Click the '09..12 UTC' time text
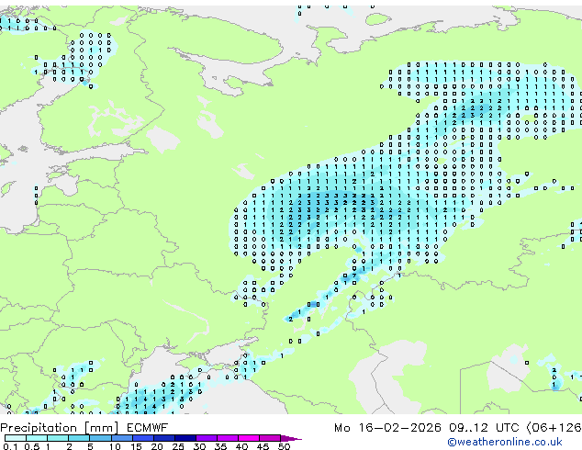The image size is (582, 450). pos(484,428)
